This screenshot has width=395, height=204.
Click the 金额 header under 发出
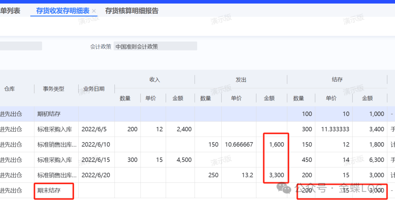[269, 98]
